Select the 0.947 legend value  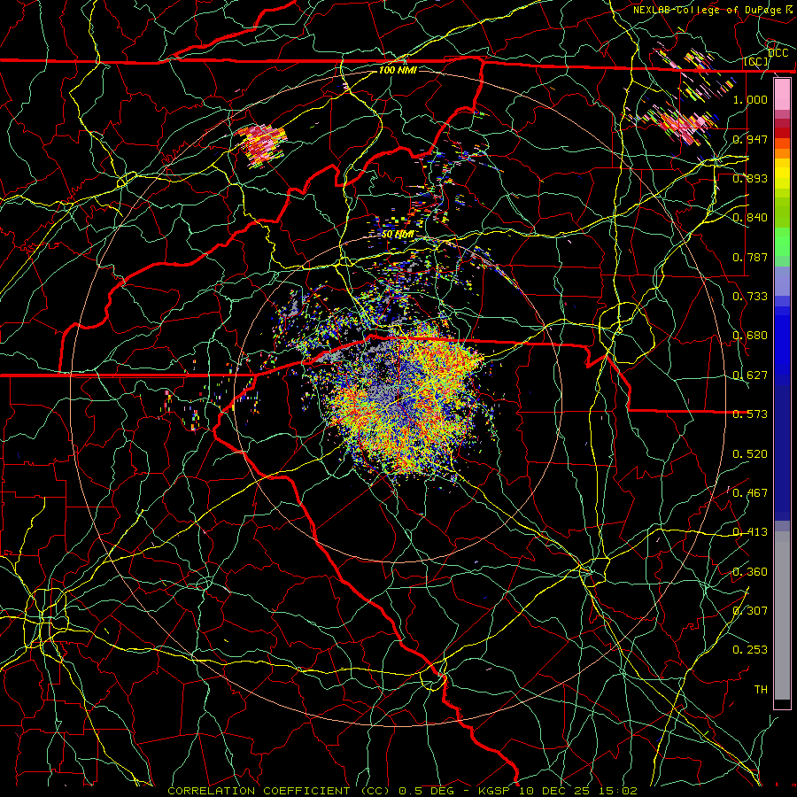(x=750, y=139)
